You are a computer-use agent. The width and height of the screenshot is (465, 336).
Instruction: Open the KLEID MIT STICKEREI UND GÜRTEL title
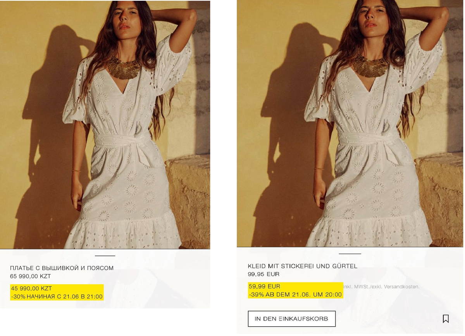pyautogui.click(x=303, y=266)
